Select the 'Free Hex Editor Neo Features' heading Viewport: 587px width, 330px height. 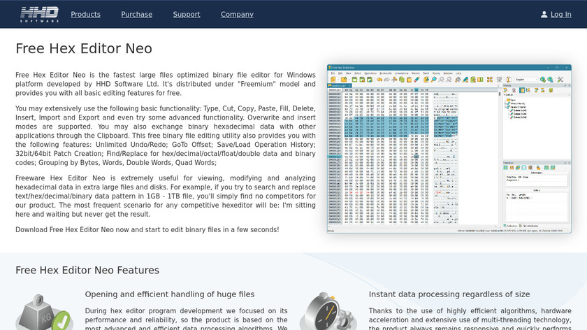(x=87, y=270)
